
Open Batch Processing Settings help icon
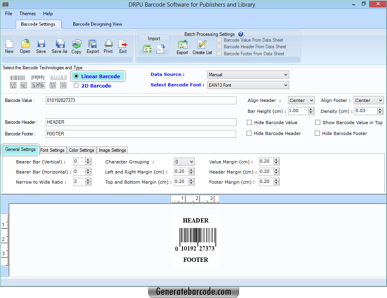coord(241,34)
